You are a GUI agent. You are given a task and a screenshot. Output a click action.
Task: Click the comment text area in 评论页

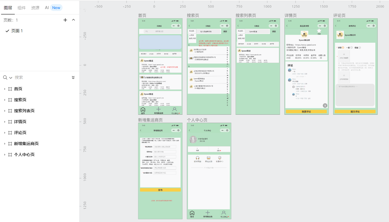click(355, 95)
